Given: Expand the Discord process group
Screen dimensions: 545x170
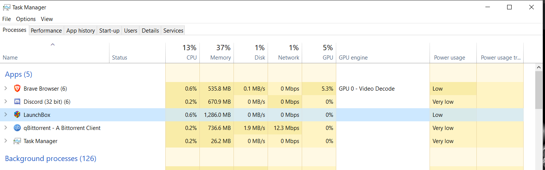Looking at the screenshot, I should tap(6, 102).
